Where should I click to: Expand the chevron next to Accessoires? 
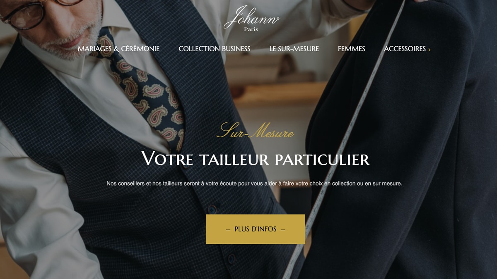pos(429,50)
